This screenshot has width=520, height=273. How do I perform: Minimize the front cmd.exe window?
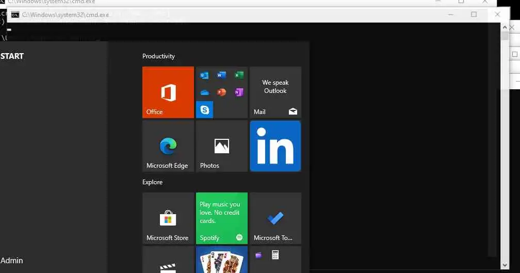pyautogui.click(x=451, y=14)
